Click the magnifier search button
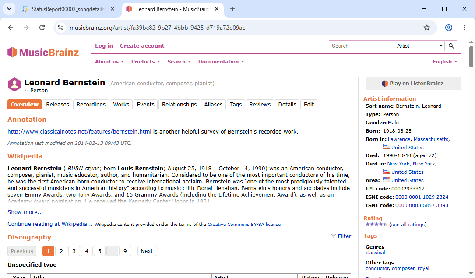 [x=451, y=46]
